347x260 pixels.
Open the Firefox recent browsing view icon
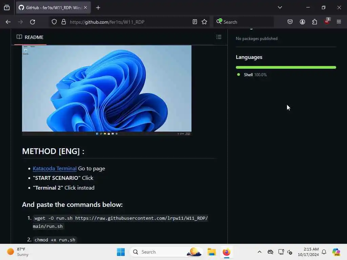click(7, 7)
